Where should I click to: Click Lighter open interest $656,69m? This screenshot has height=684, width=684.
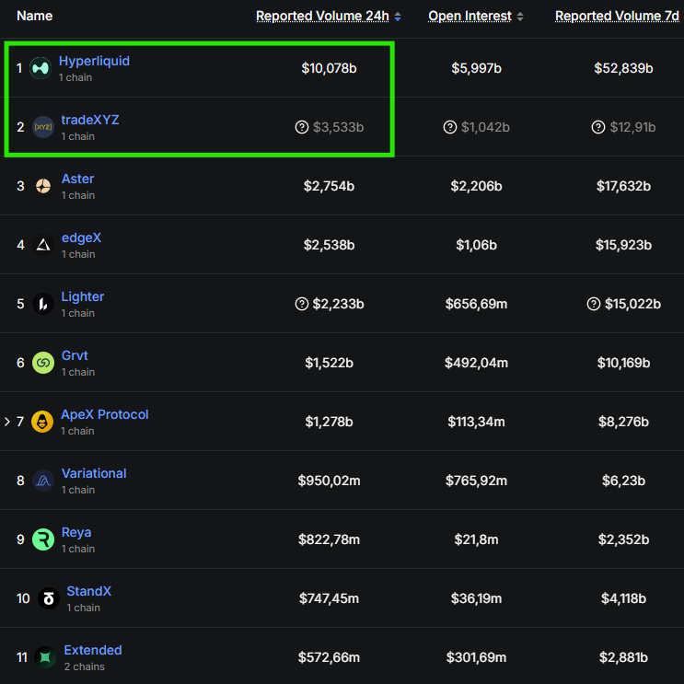476,304
